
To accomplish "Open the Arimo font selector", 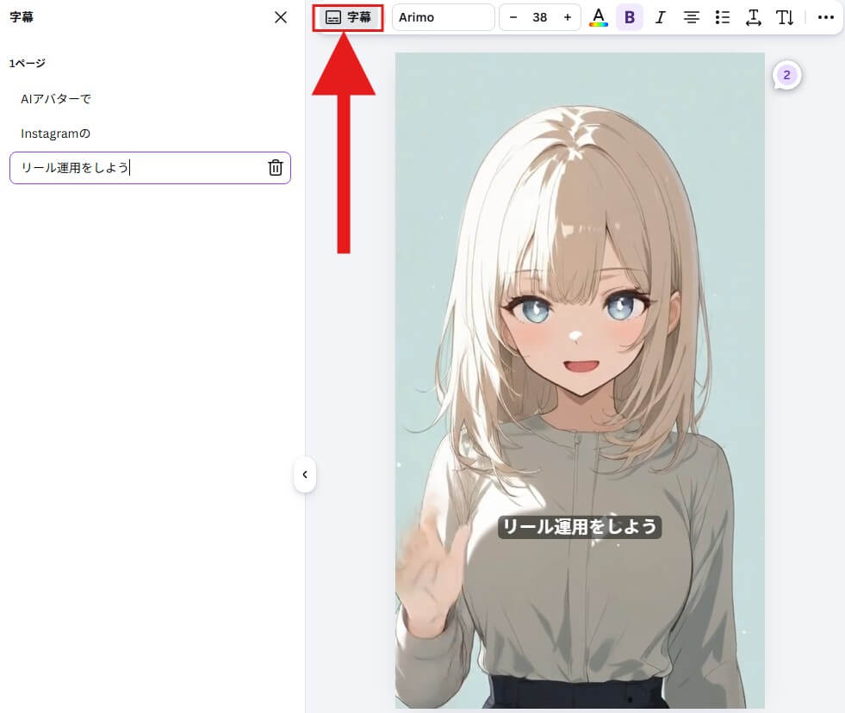I will (x=443, y=17).
